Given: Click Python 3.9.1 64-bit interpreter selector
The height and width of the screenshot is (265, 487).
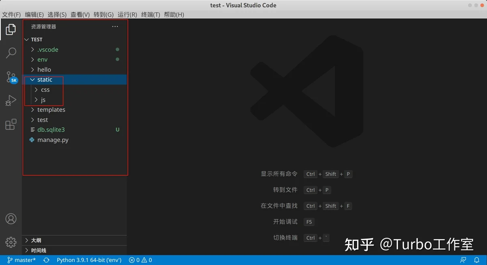Looking at the screenshot, I should [89, 260].
